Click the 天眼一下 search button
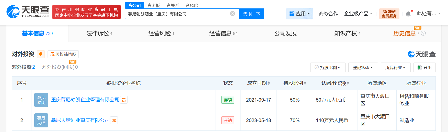 click(251, 14)
